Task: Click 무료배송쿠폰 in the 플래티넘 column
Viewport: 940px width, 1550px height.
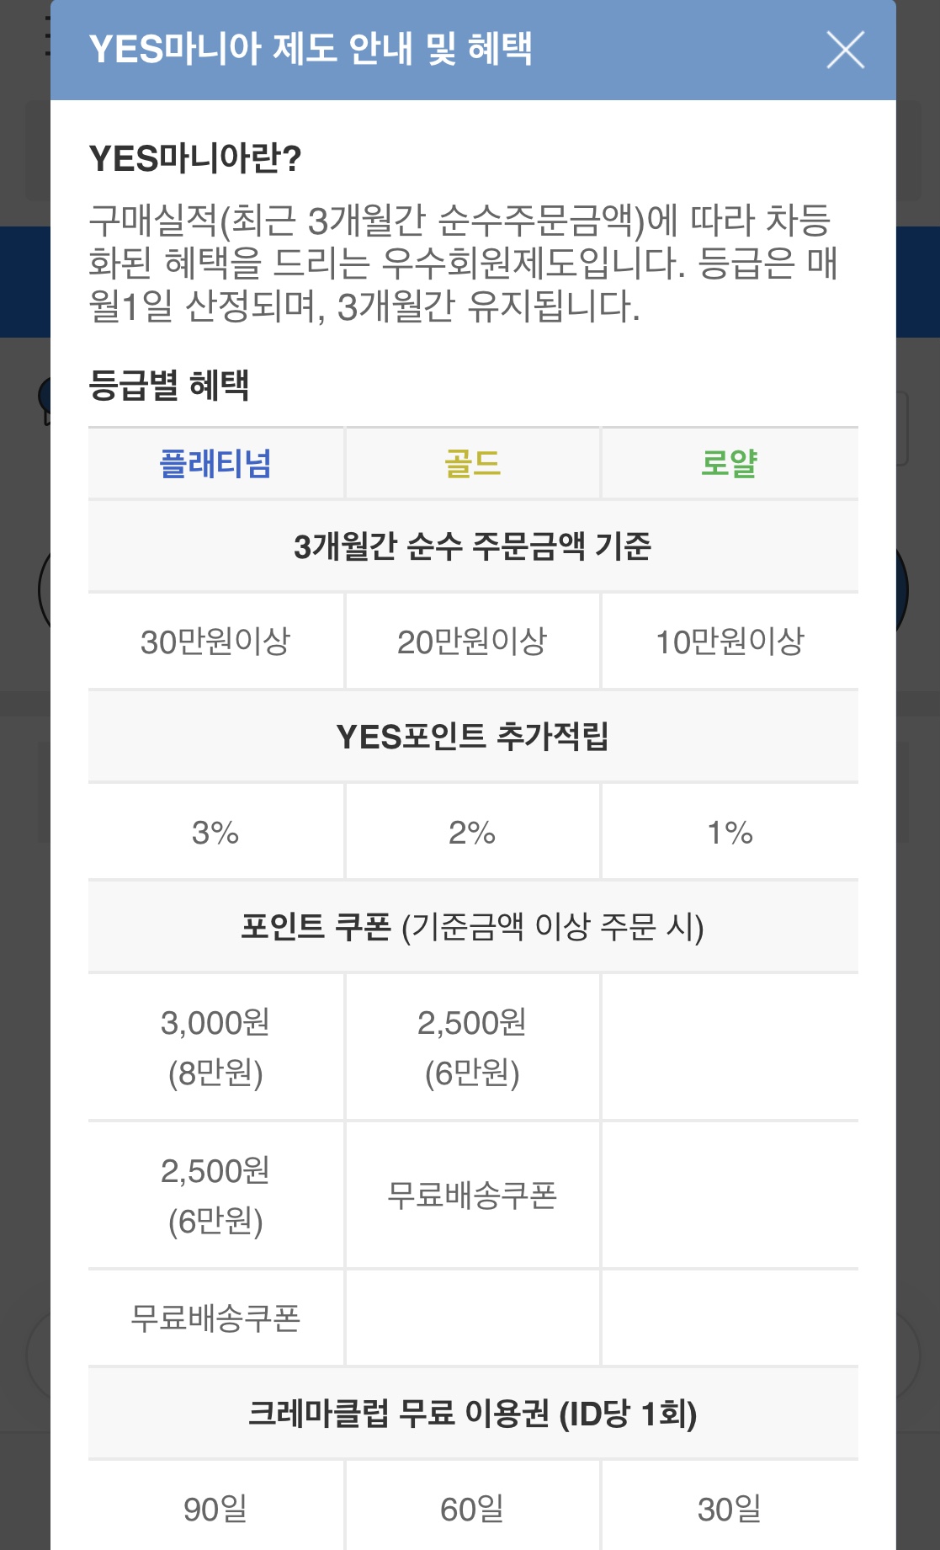Action: point(215,1318)
